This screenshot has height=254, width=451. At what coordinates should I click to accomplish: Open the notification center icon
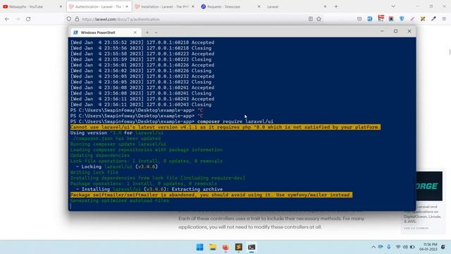pyautogui.click(x=443, y=247)
